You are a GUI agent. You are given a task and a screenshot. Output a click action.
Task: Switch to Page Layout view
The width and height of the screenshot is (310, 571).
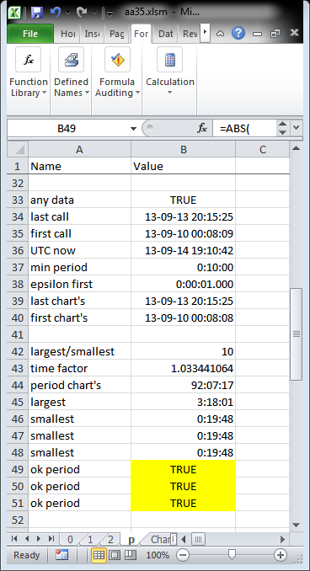point(115,555)
